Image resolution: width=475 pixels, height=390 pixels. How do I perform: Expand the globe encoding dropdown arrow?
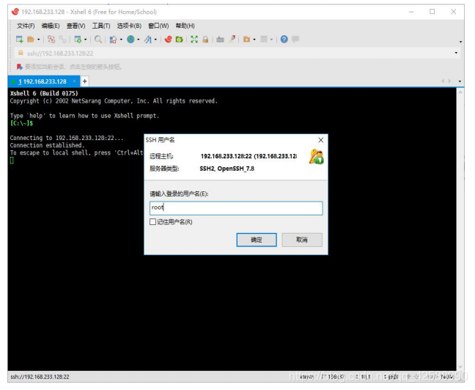(x=138, y=40)
